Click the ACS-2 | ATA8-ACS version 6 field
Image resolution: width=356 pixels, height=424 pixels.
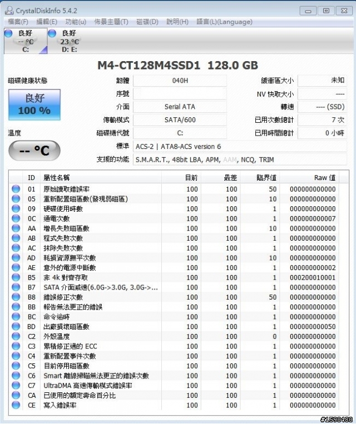pyautogui.click(x=240, y=147)
